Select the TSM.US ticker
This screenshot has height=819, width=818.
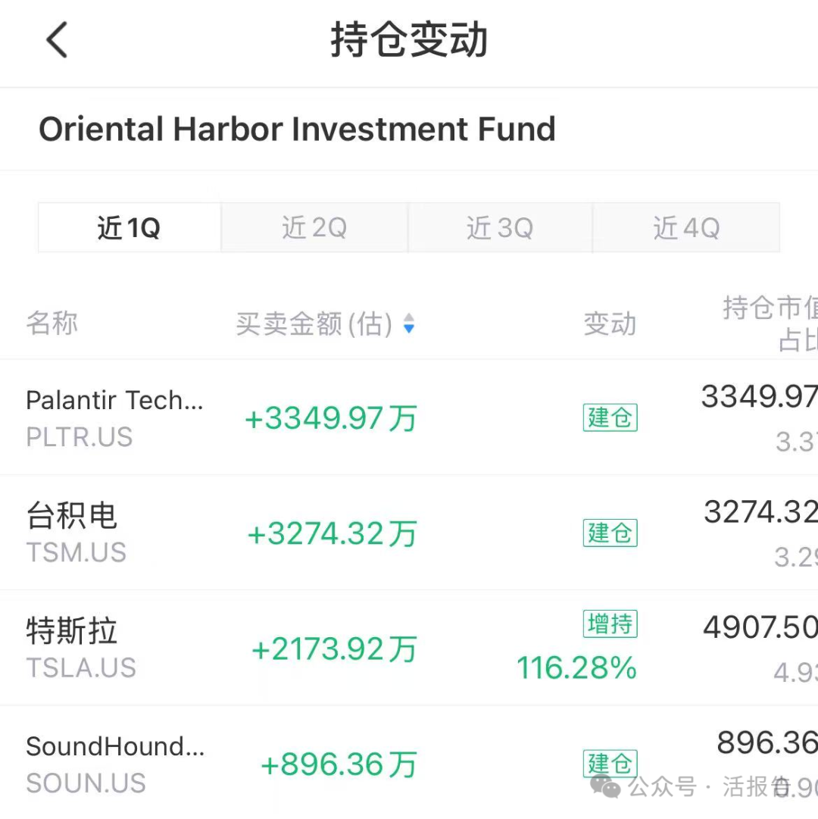coord(76,552)
